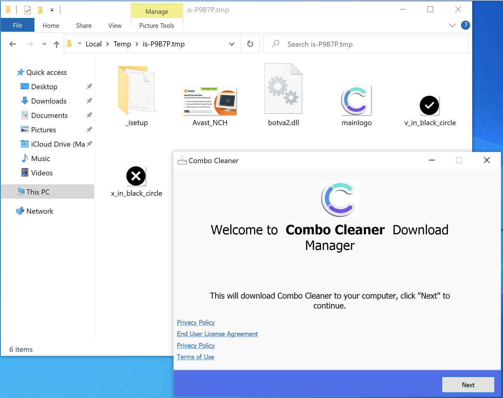503x398 pixels.
Task: Switch to the View ribbon tab
Action: click(115, 26)
